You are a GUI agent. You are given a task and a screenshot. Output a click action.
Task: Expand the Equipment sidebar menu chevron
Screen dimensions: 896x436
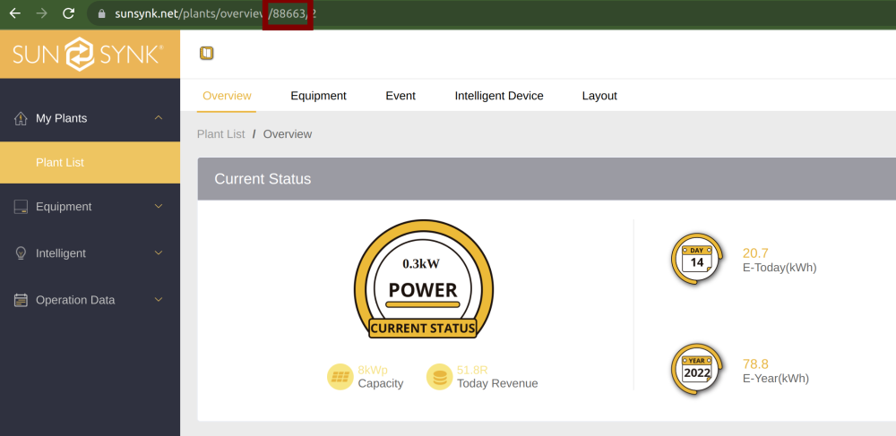coord(159,206)
